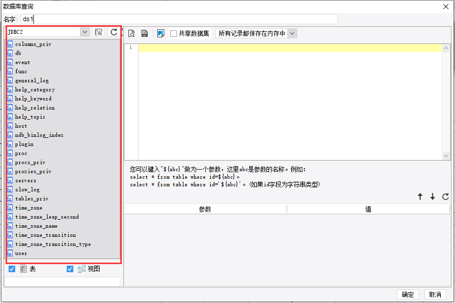This screenshot has width=455, height=303.
Task: Select the help_keyword table
Action: point(33,98)
